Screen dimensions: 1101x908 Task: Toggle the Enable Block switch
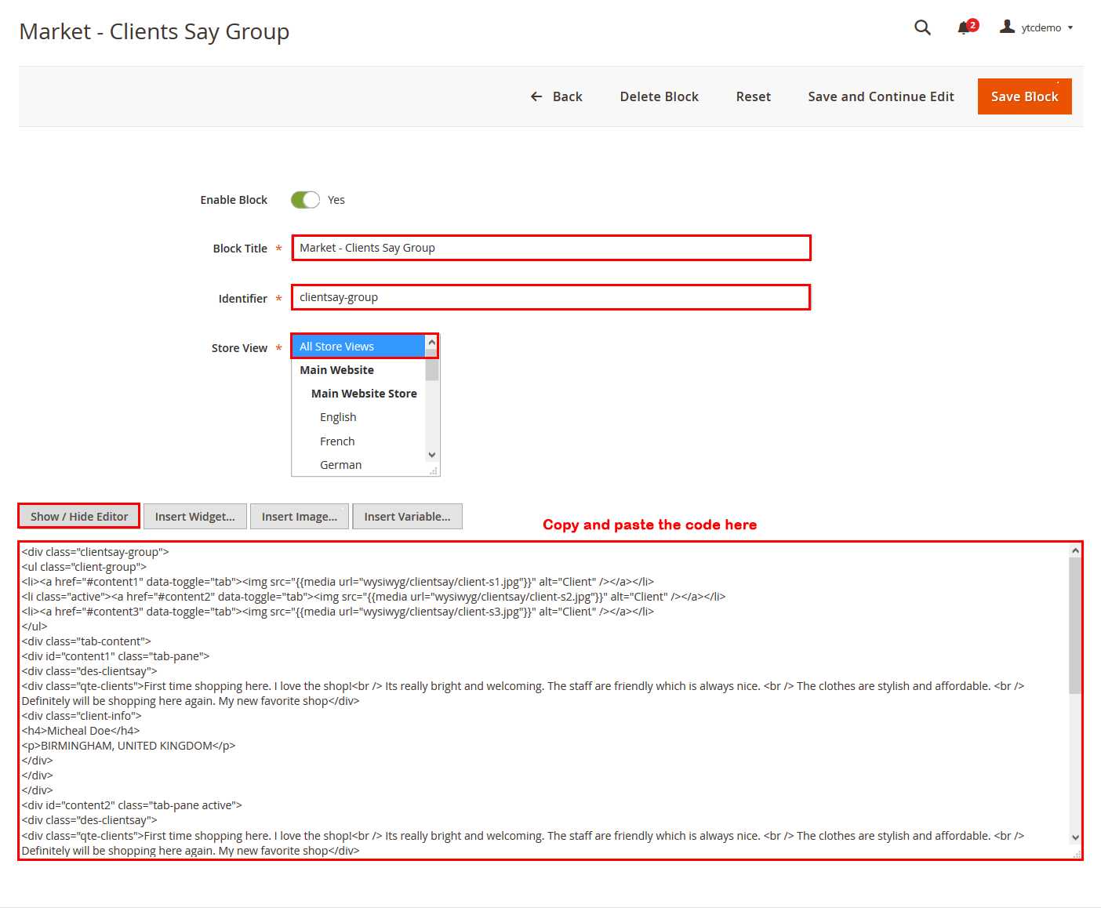[305, 200]
